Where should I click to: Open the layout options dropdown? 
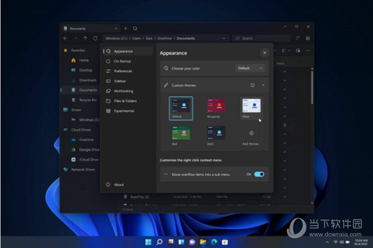pyautogui.click(x=286, y=50)
